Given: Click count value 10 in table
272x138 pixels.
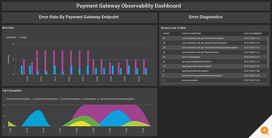Looking at the screenshot, I should (x=164, y=66).
